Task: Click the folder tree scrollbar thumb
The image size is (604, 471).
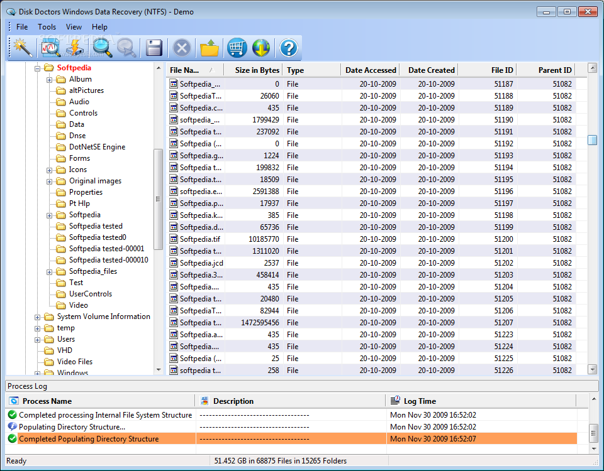Action: click(x=158, y=199)
